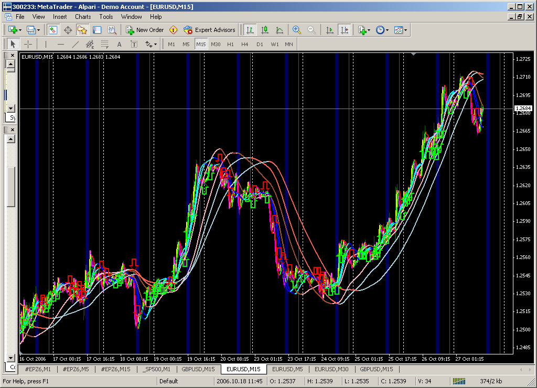Expand the Arrows tool dropdown arrow
The image size is (537, 388).
(x=155, y=44)
